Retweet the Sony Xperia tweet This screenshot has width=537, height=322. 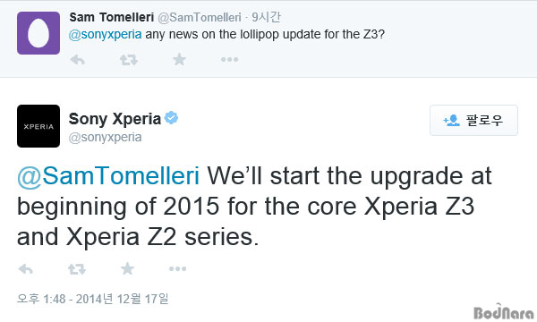pos(77,269)
